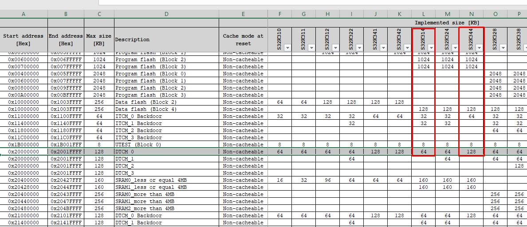Open the S32K312 filter dropdown
This screenshot has height=227, width=527.
click(335, 48)
